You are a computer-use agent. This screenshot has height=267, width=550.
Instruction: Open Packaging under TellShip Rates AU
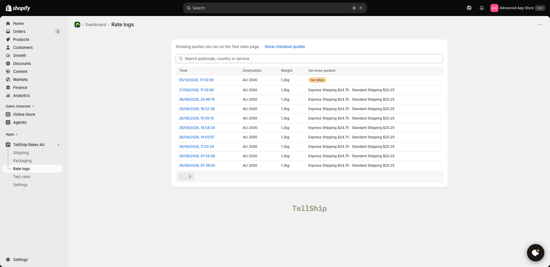[x=22, y=161]
